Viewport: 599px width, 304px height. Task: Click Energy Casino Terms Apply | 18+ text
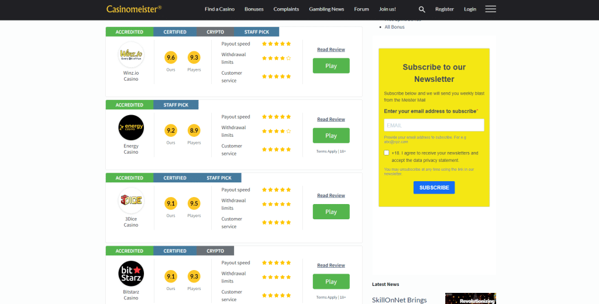[x=331, y=151]
